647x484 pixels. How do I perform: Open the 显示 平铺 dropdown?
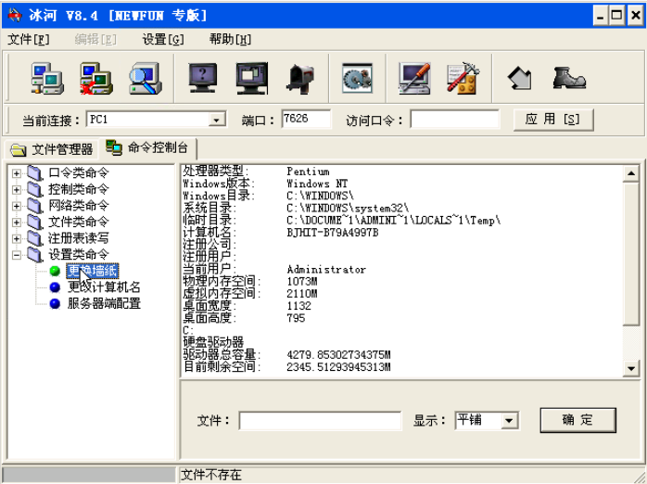point(509,421)
